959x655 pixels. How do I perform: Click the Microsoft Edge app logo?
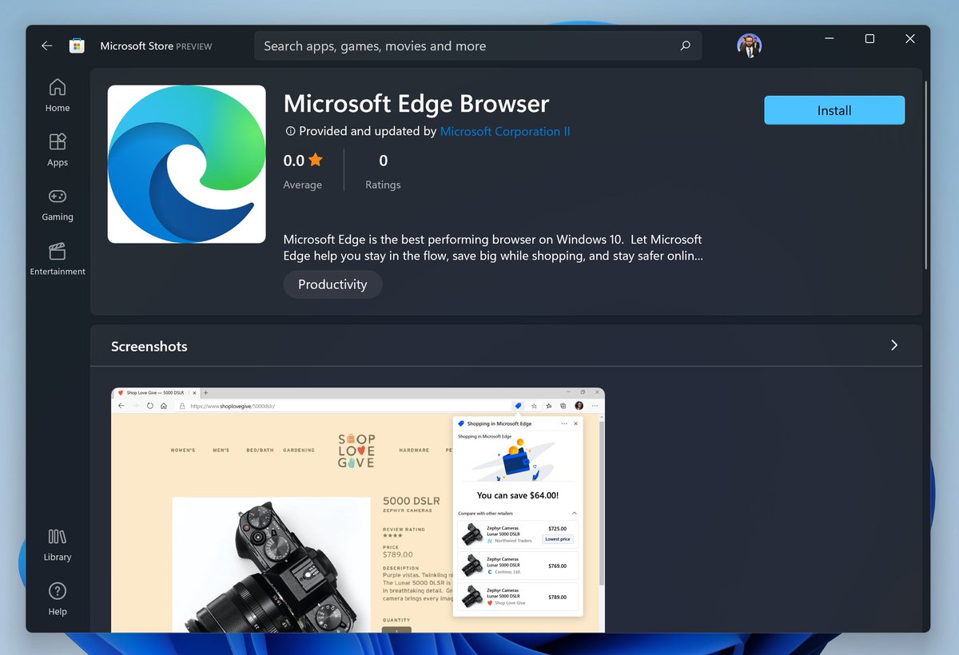[x=187, y=164]
